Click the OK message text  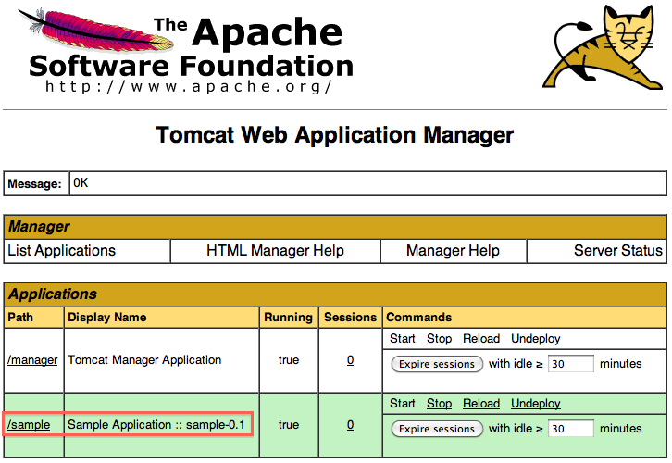81,183
